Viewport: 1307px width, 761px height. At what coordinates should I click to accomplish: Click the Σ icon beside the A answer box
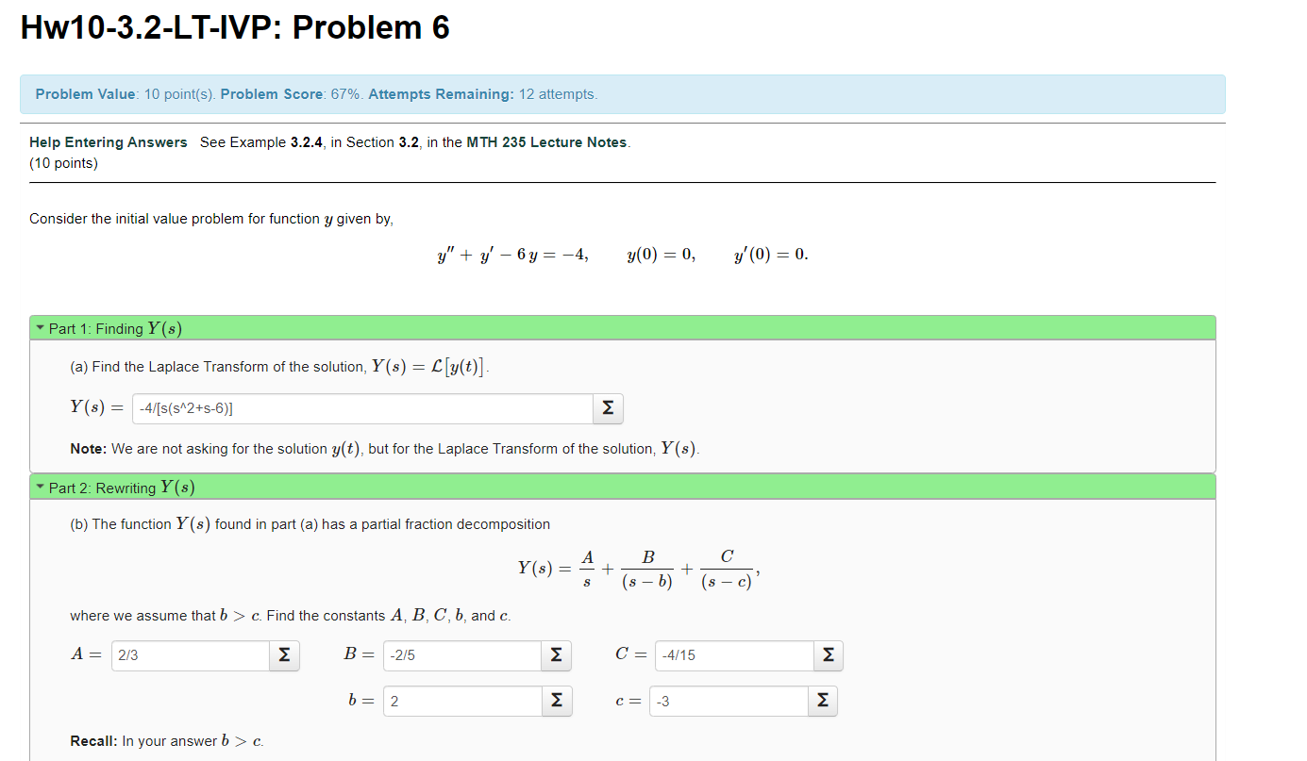pos(284,654)
